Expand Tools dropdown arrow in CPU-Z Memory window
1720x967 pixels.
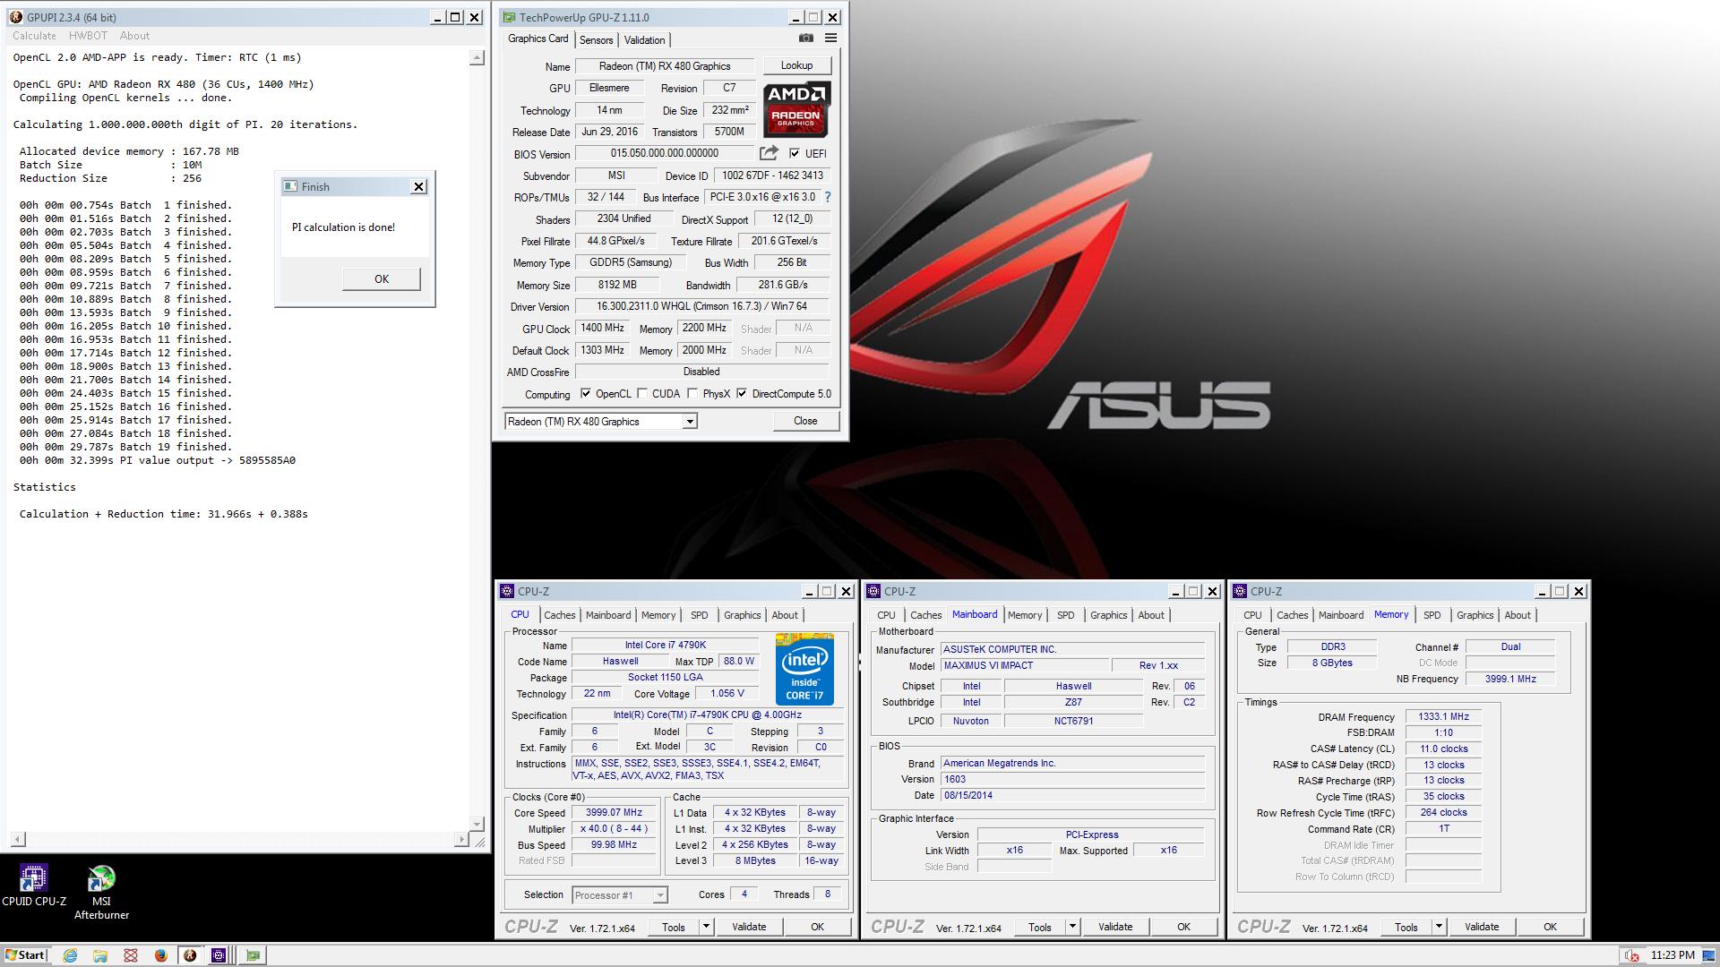click(x=1439, y=927)
